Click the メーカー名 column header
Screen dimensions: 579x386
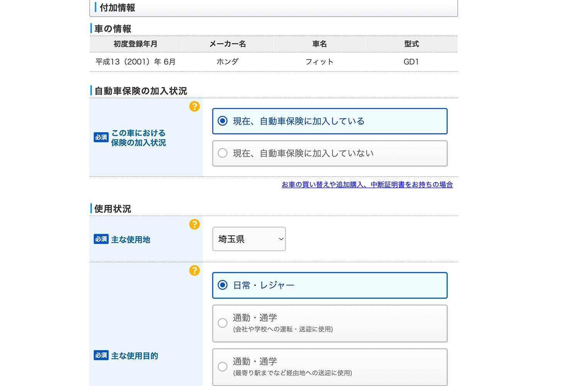pos(228,44)
